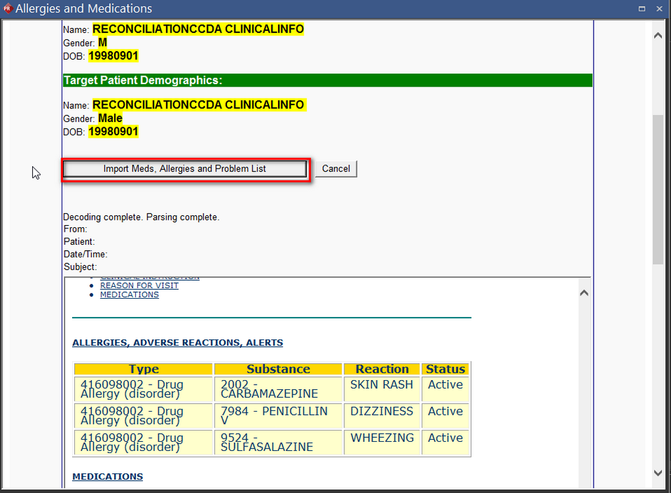Select the highlighted DOB value 19980901
The height and width of the screenshot is (493, 671).
point(113,56)
